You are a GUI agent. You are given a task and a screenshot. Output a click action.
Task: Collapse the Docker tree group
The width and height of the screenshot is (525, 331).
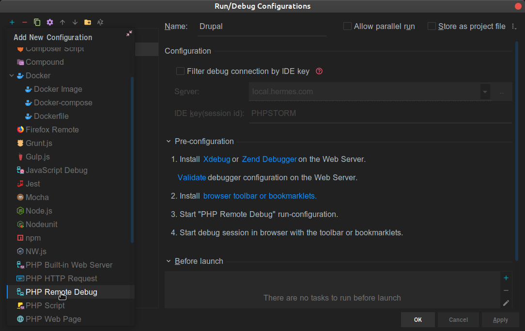pyautogui.click(x=12, y=75)
